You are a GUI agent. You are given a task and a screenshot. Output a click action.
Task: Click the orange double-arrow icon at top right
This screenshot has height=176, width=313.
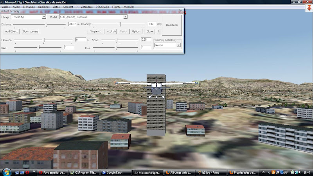coord(309,8)
